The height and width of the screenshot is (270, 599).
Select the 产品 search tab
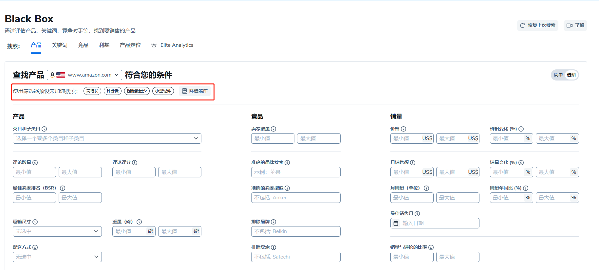36,45
